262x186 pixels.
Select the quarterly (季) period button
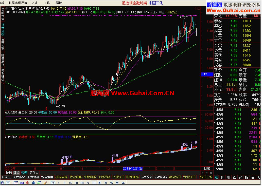tap(117, 183)
